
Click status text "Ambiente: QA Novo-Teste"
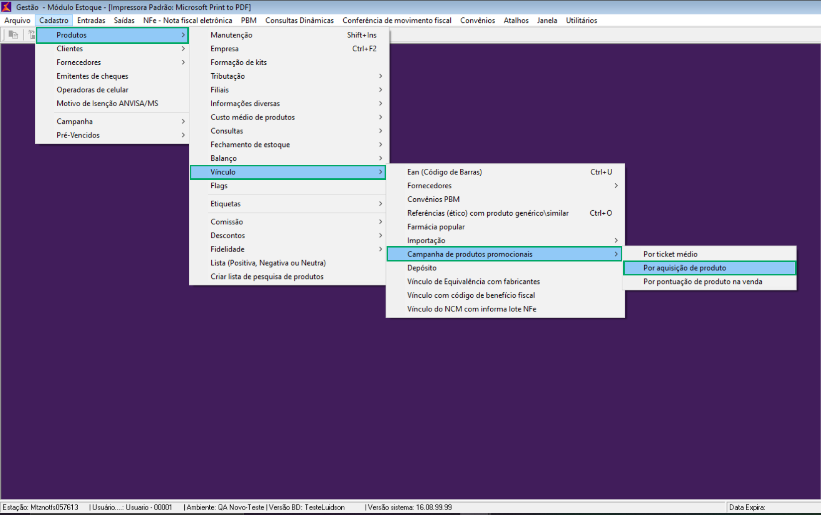tap(225, 508)
